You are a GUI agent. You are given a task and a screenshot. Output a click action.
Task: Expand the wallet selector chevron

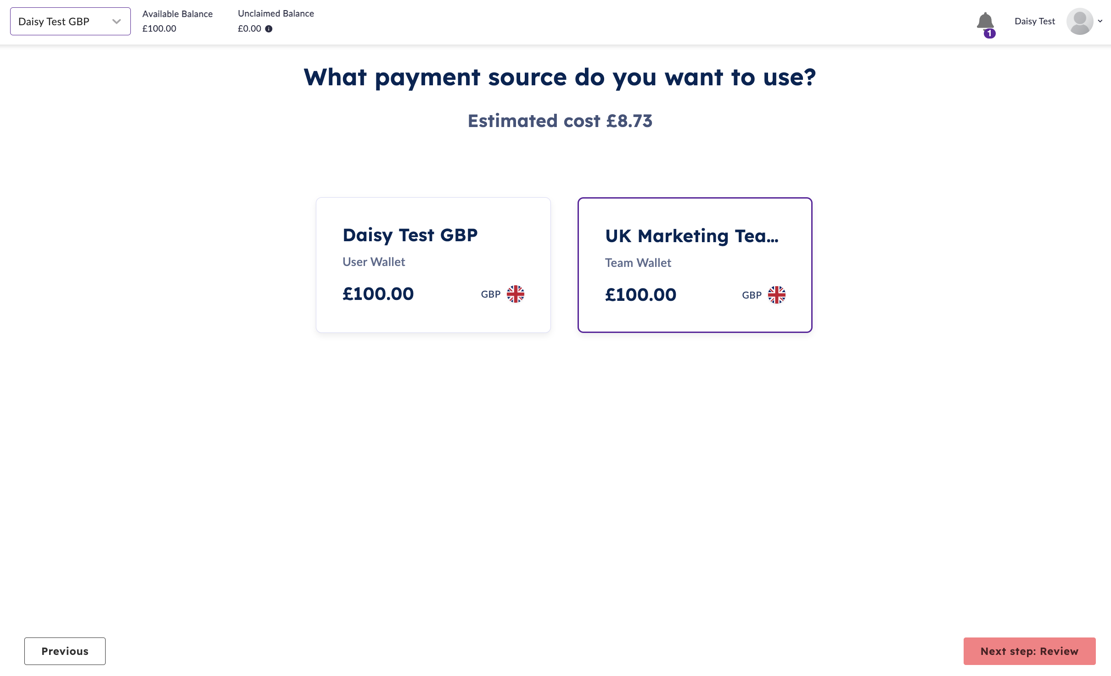coord(117,22)
